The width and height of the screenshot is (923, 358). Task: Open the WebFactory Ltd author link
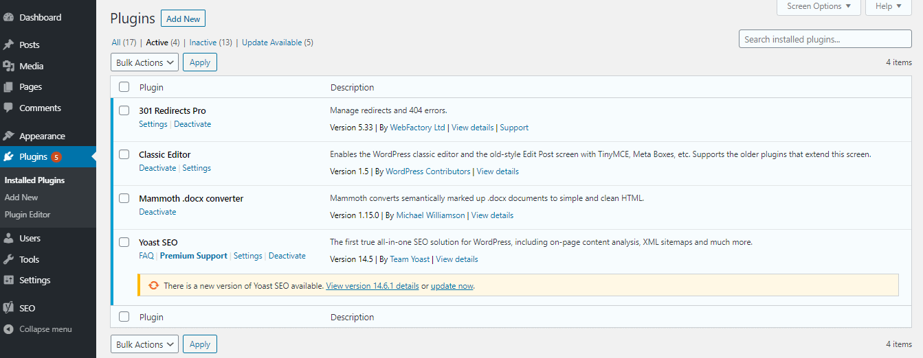(x=418, y=128)
